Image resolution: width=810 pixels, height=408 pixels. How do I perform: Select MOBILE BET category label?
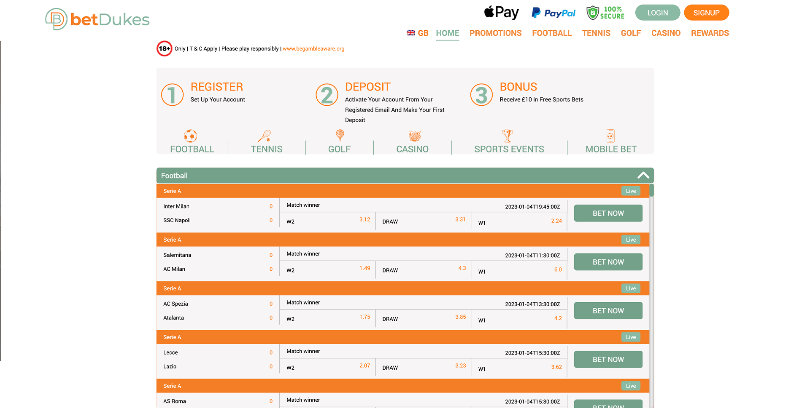(x=610, y=149)
